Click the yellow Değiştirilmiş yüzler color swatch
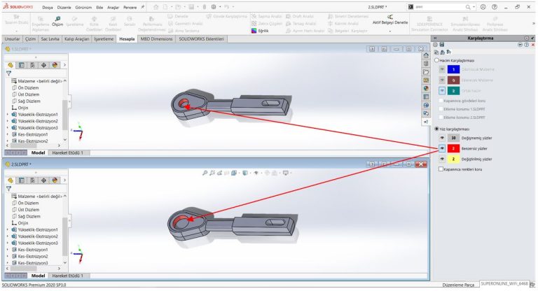Viewport: 538px width, 291px height. tap(454, 159)
